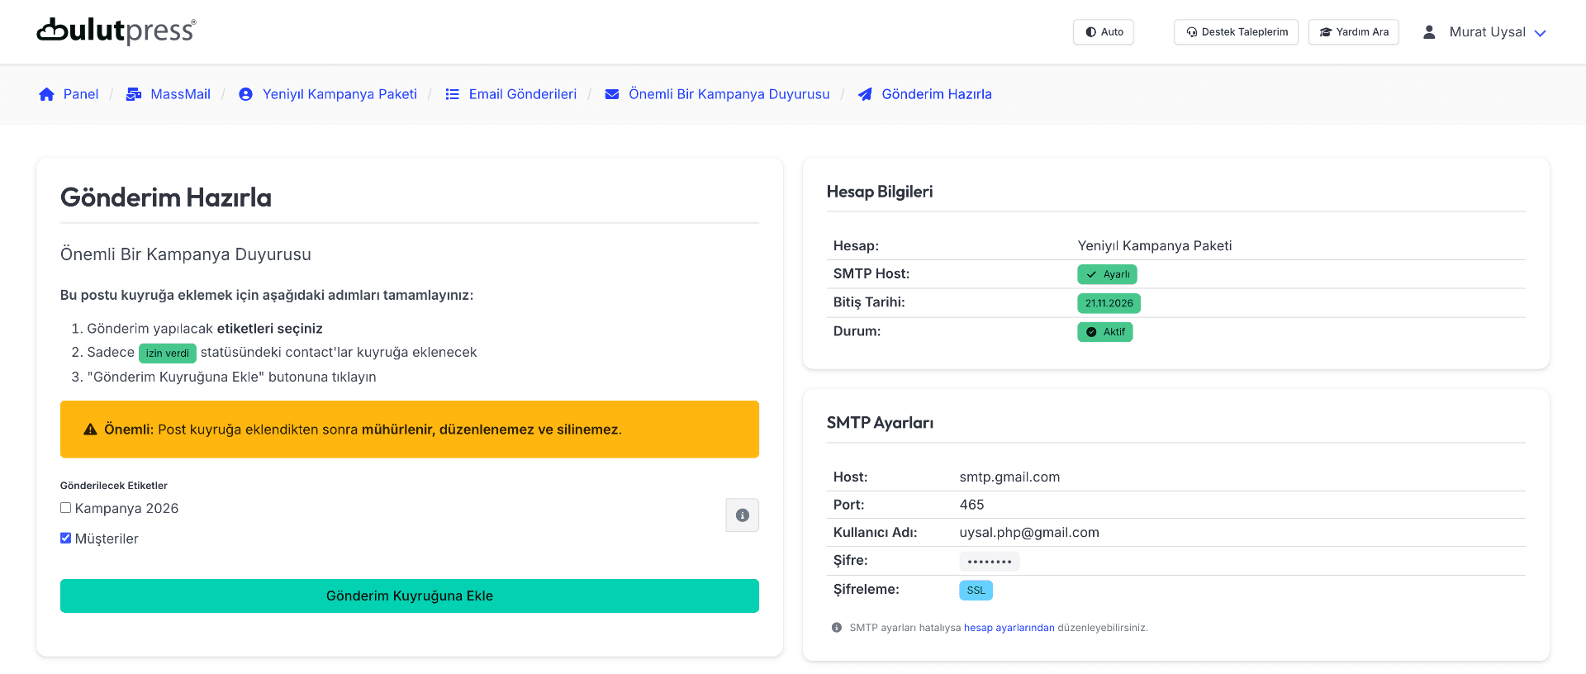
Task: Open the Murat Uysal user dropdown
Action: tap(1487, 32)
